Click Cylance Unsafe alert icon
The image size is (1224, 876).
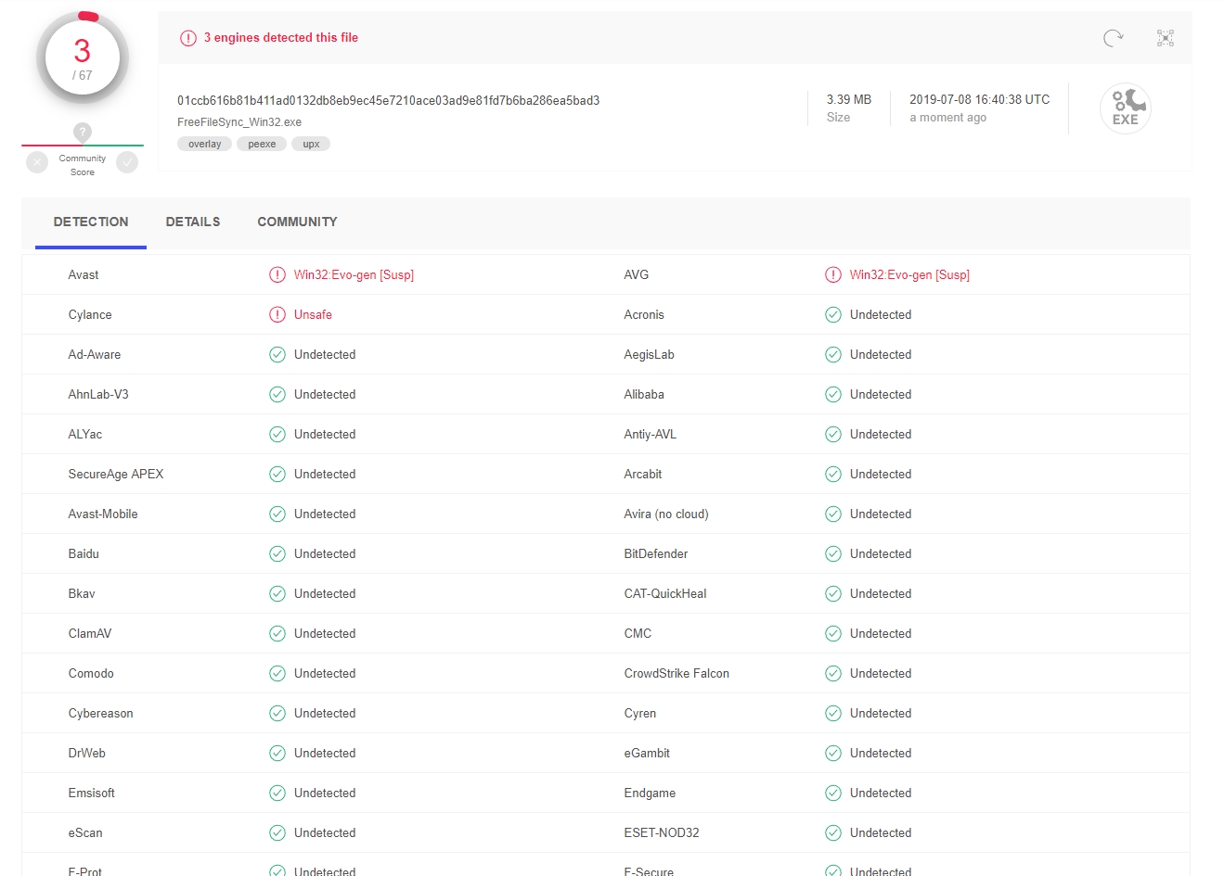pyautogui.click(x=277, y=314)
